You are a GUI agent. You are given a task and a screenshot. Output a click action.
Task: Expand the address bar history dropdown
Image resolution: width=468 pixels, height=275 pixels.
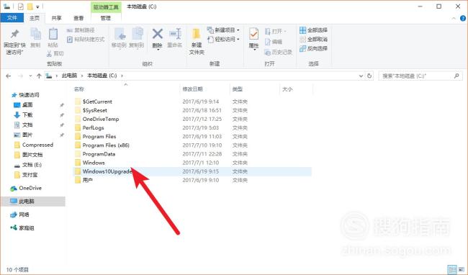pos(361,76)
